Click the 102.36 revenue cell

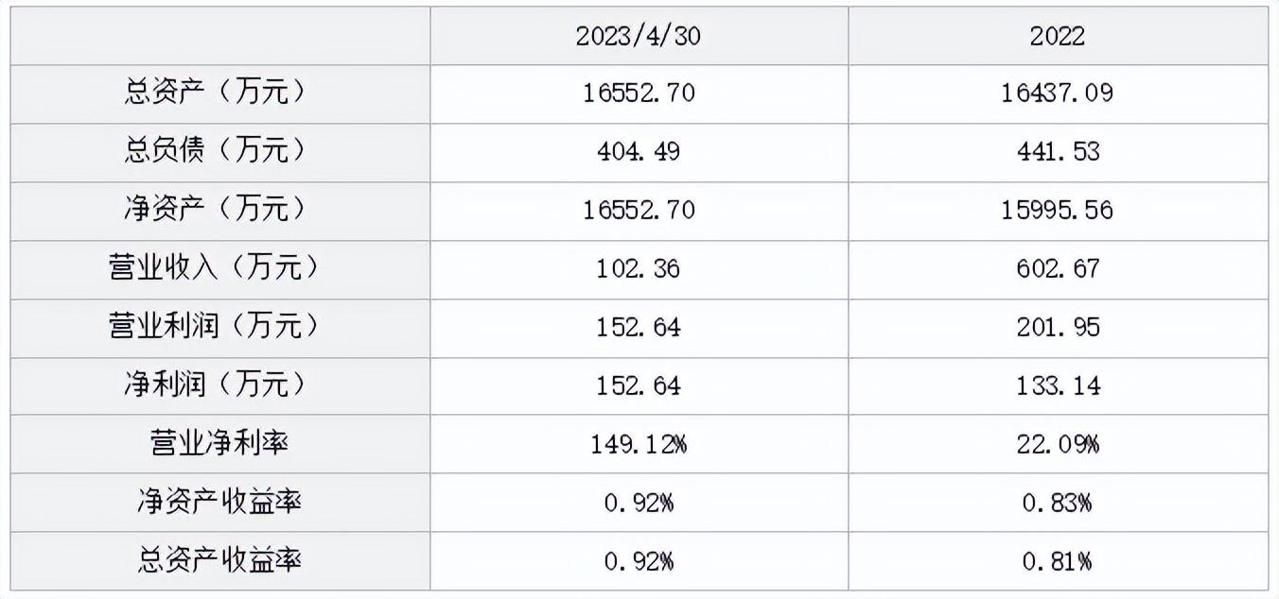click(x=639, y=267)
